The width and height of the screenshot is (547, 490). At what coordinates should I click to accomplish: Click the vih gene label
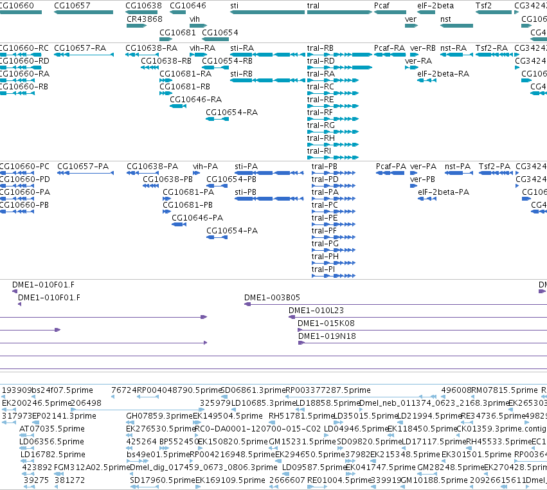195,19
